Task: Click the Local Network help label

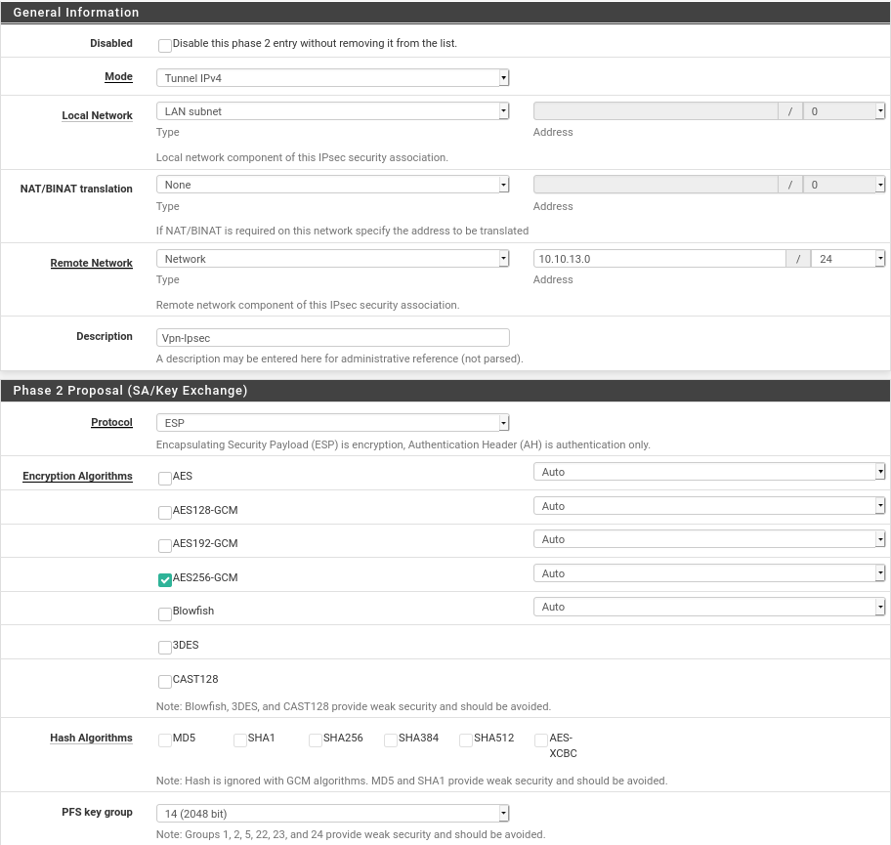Action: [x=97, y=115]
